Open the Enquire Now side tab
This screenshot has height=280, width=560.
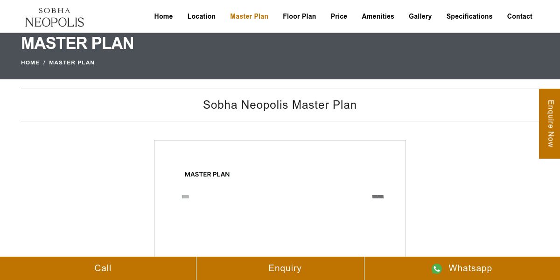[x=550, y=124]
